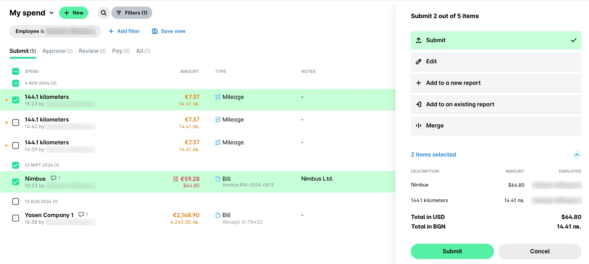Toggle the select-all checkbox beside SPEND

[16, 71]
